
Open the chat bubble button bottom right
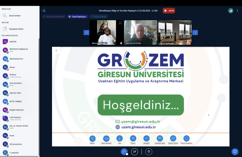tap(235, 152)
